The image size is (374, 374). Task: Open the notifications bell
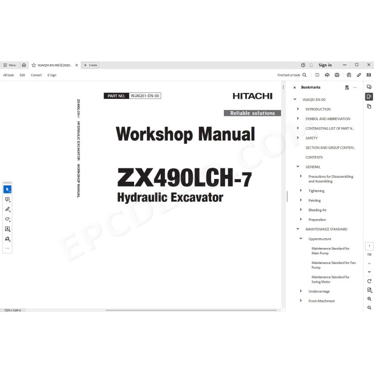[x=311, y=65]
